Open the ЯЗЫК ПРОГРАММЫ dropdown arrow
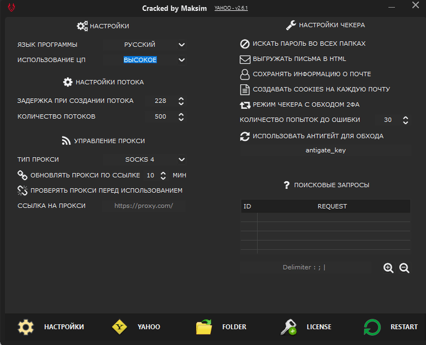This screenshot has height=345, width=426. click(x=181, y=45)
